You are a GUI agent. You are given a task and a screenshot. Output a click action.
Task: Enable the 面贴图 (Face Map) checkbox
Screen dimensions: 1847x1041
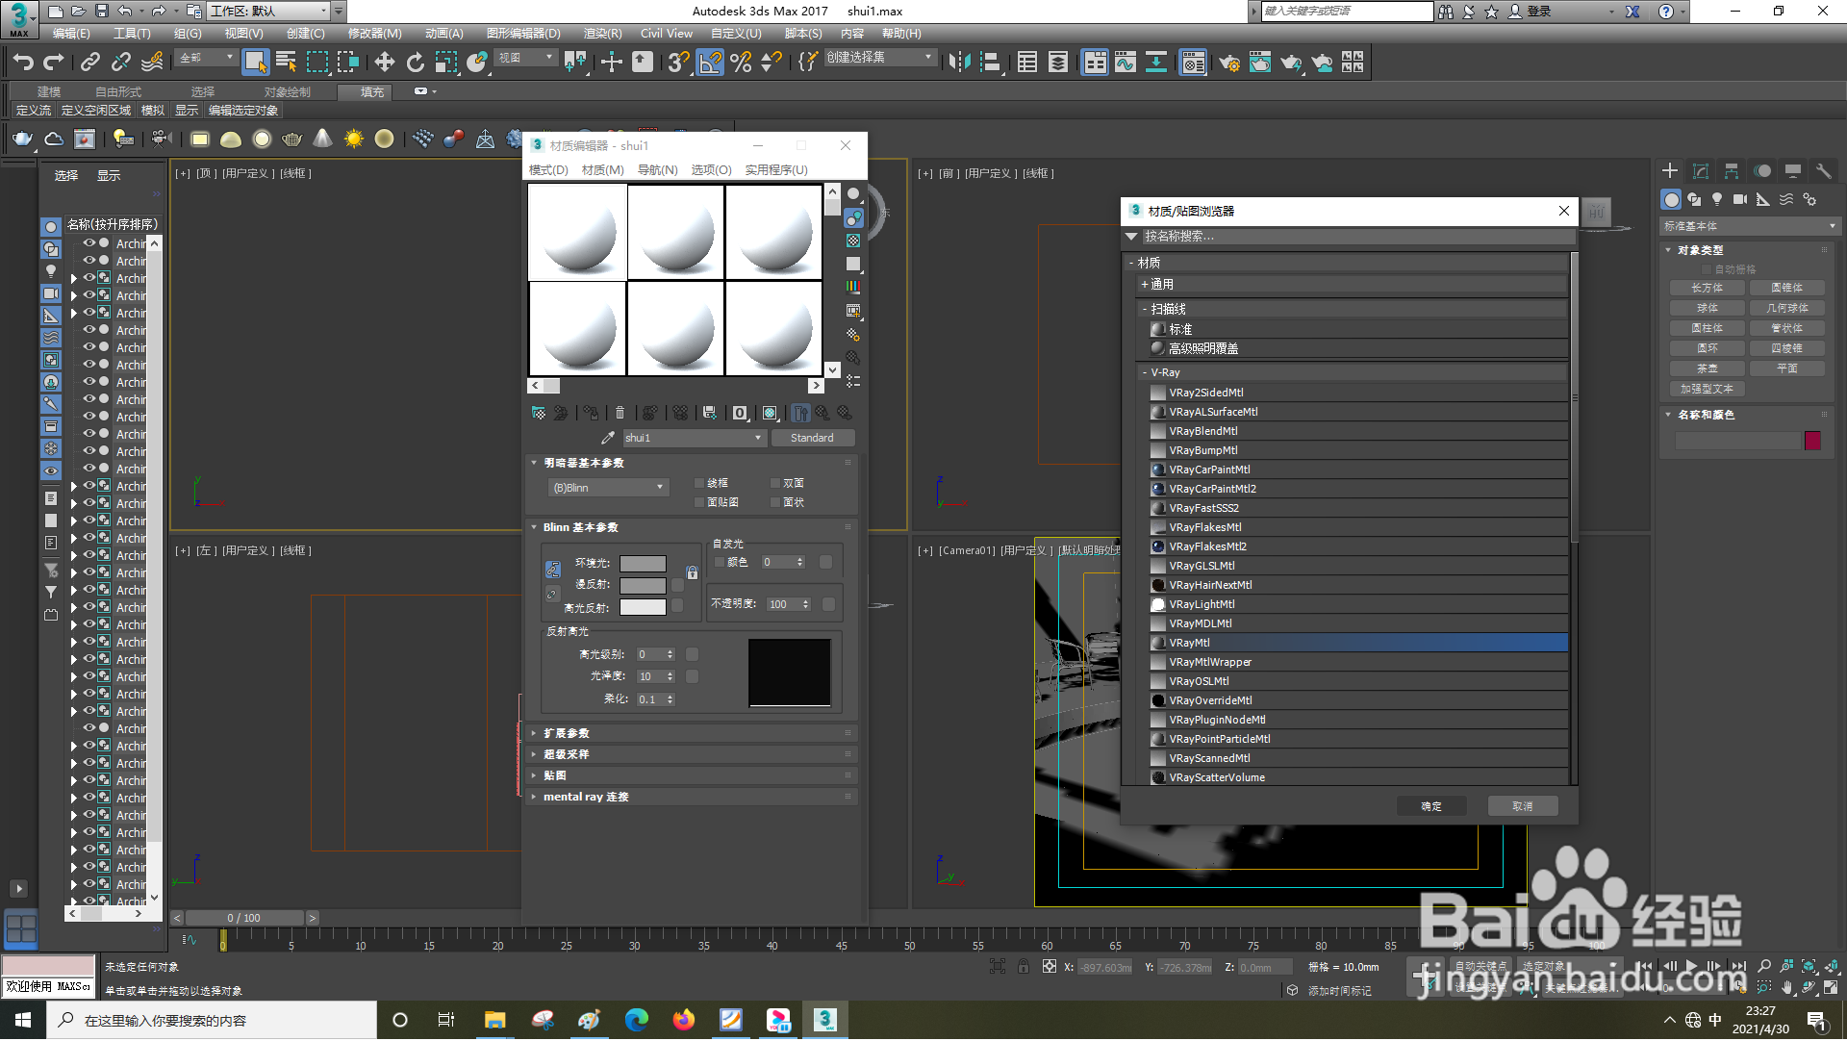pyautogui.click(x=699, y=503)
